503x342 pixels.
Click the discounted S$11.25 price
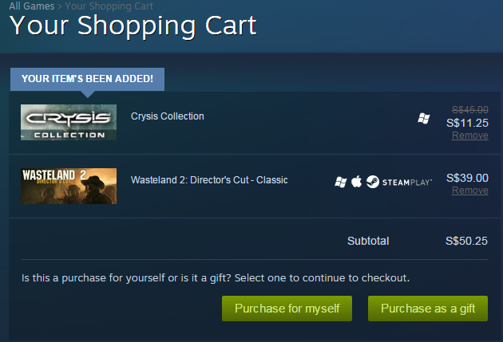tap(467, 123)
